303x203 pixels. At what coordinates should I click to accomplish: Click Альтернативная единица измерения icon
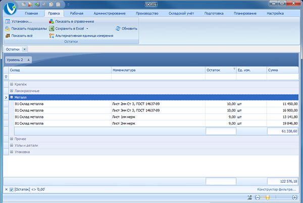(x=51, y=36)
